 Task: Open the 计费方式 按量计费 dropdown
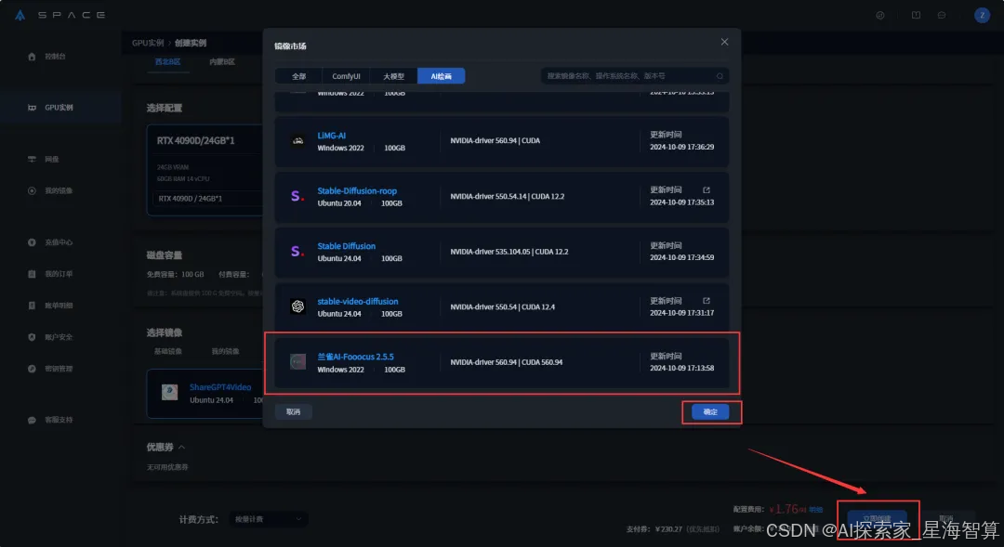point(269,519)
